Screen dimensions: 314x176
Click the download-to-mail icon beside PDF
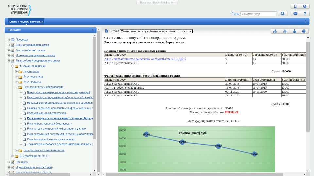tap(294, 31)
